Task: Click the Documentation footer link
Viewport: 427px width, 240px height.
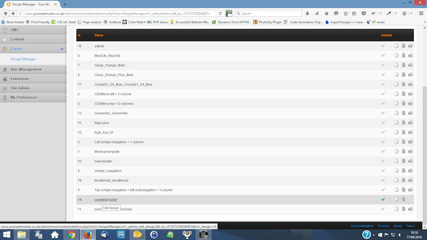Action: 362,226
